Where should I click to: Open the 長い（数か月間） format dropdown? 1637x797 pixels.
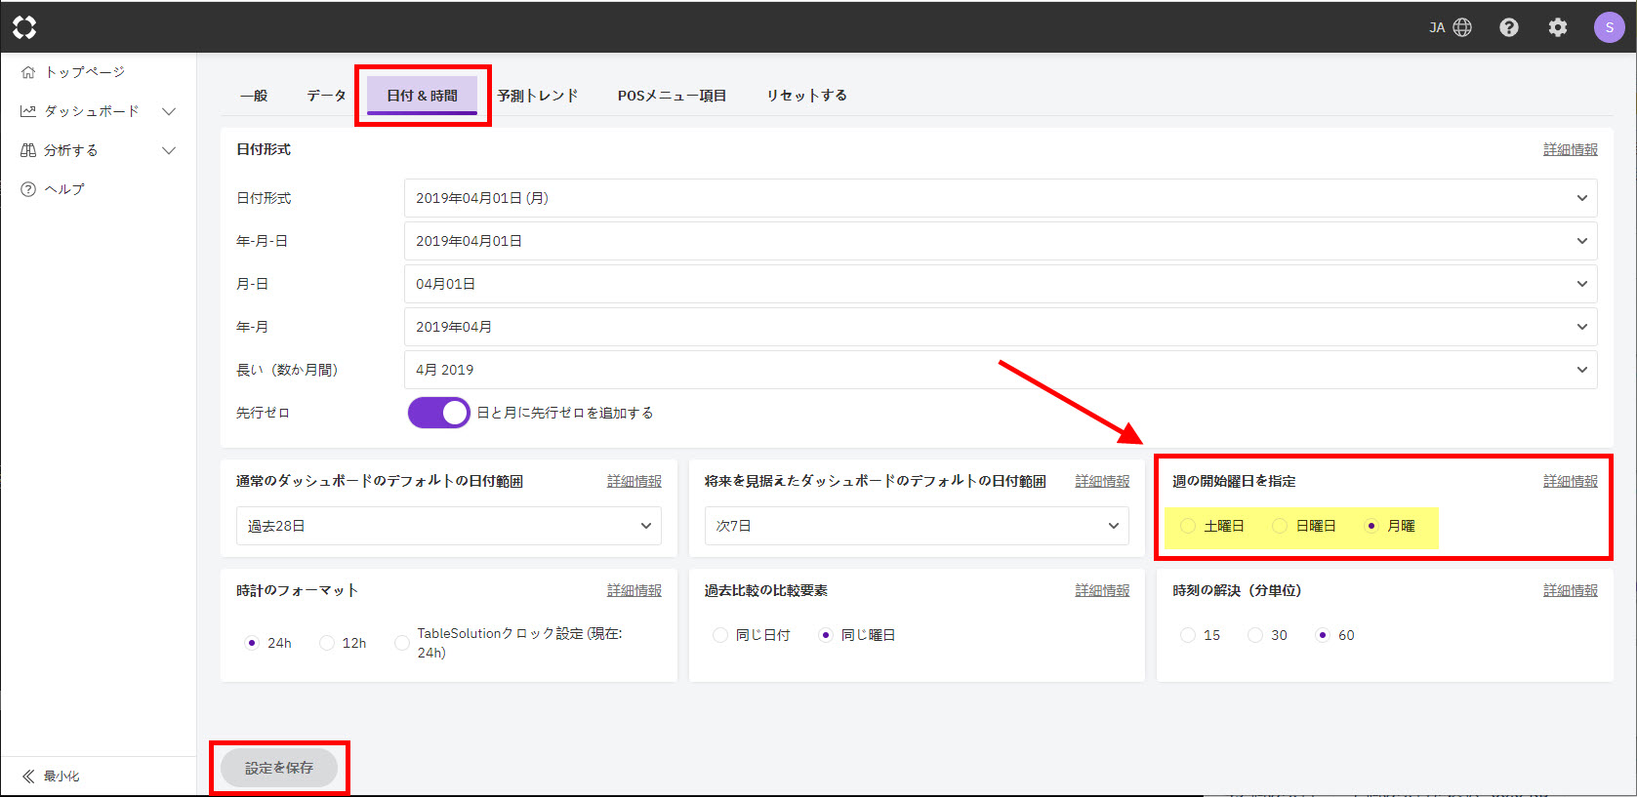[1001, 370]
